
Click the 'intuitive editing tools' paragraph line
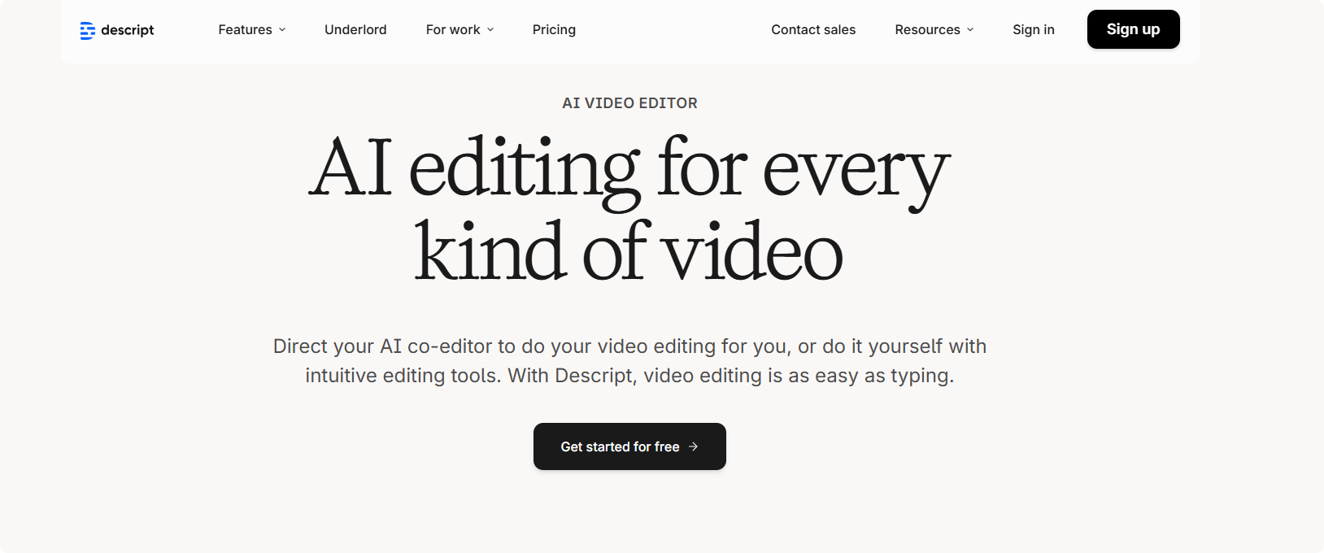coord(629,376)
